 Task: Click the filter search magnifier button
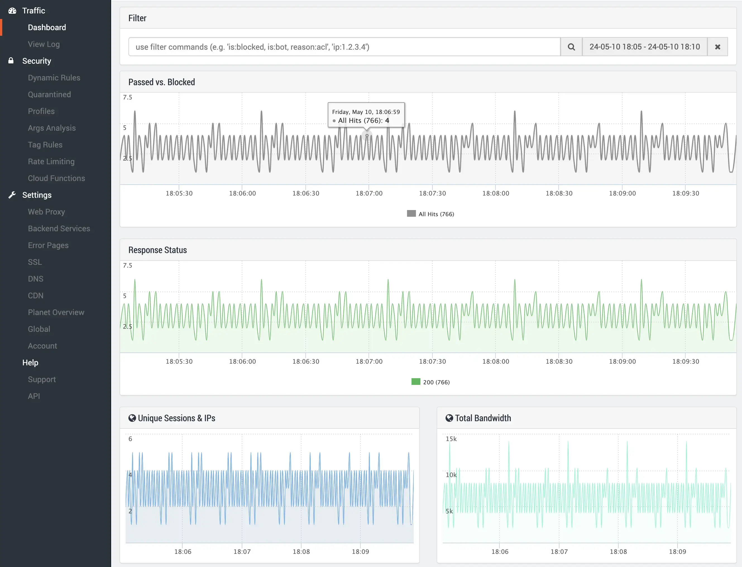point(571,47)
